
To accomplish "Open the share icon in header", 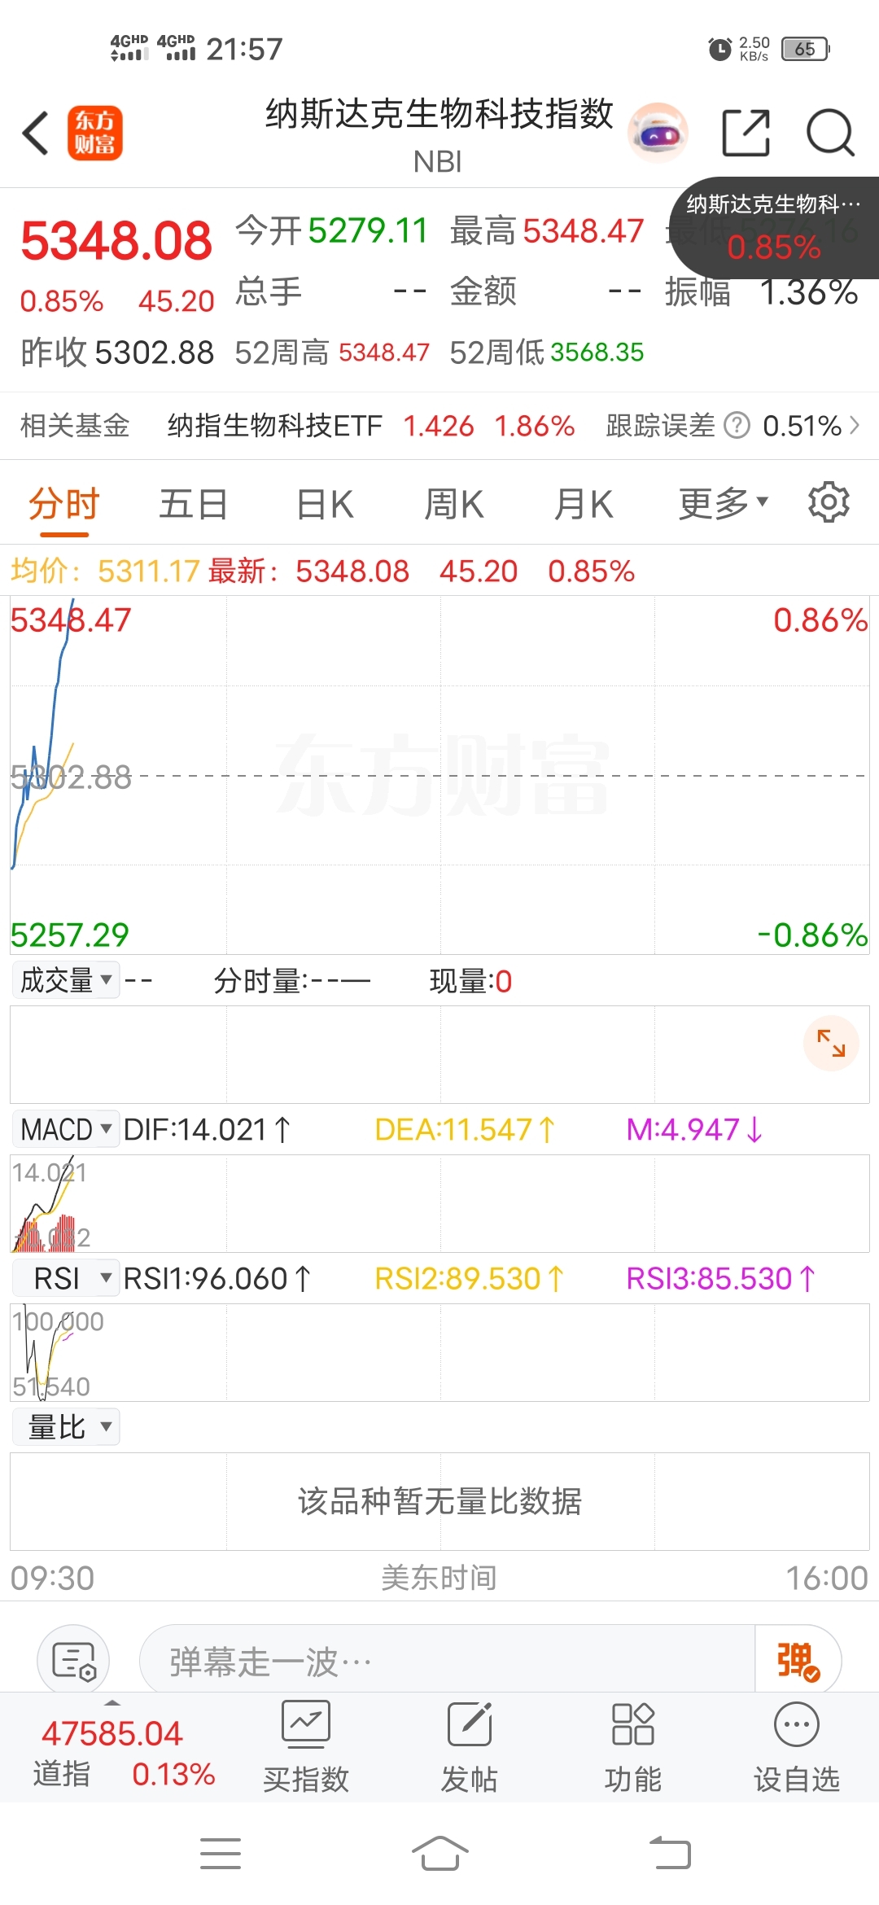I will [746, 133].
